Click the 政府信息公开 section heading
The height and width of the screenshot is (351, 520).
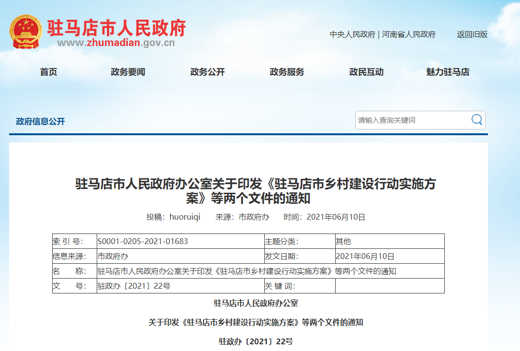click(40, 121)
